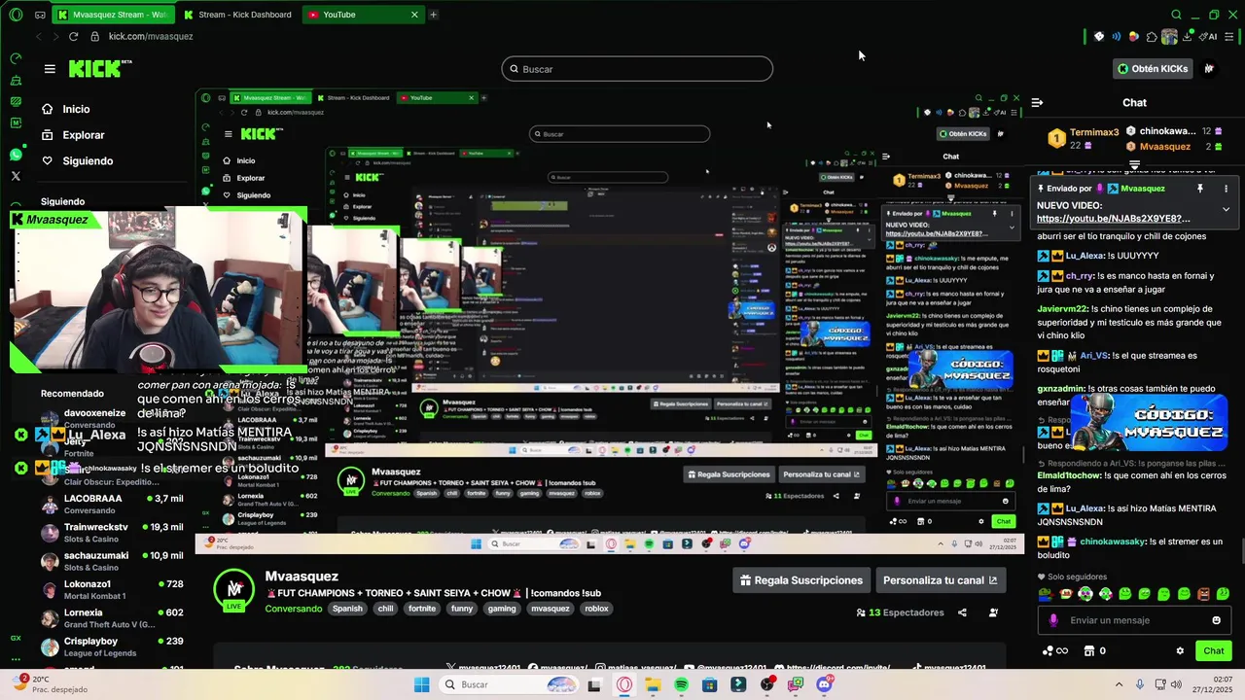Expand the gift leaderboard handle
The height and width of the screenshot is (700, 1245).
(x=1134, y=165)
